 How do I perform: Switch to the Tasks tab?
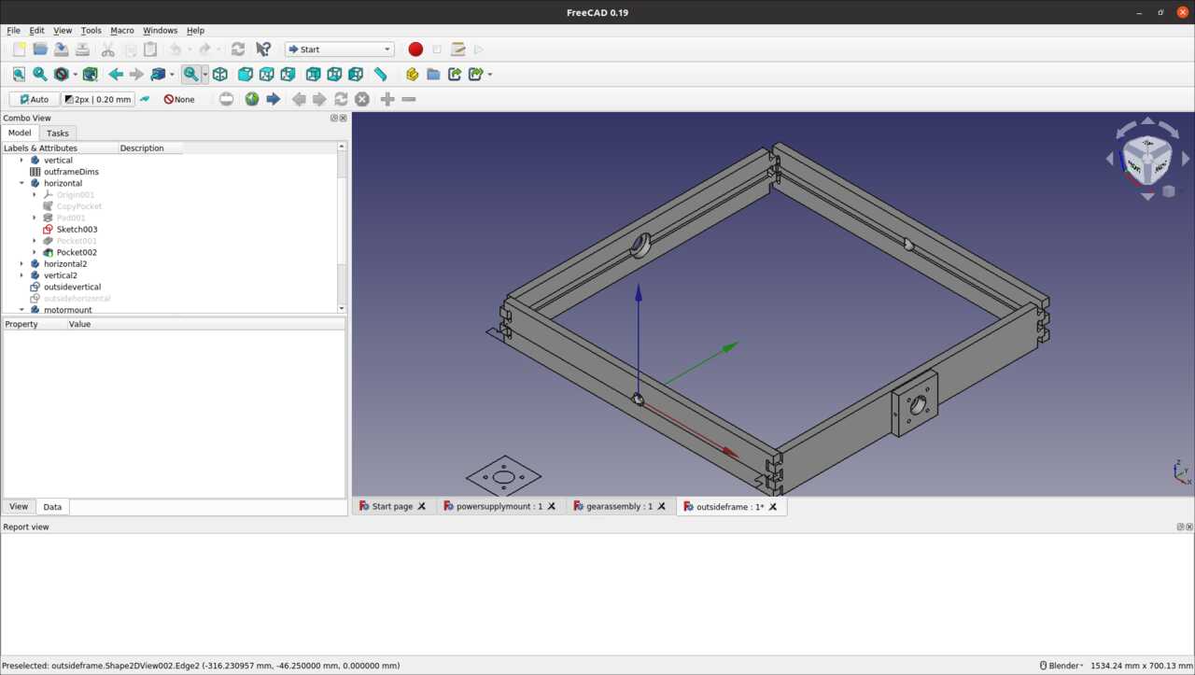point(58,134)
